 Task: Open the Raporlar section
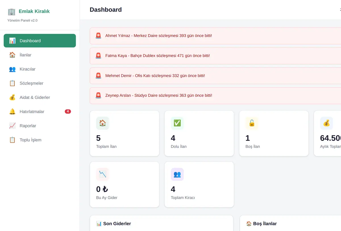pos(40,126)
